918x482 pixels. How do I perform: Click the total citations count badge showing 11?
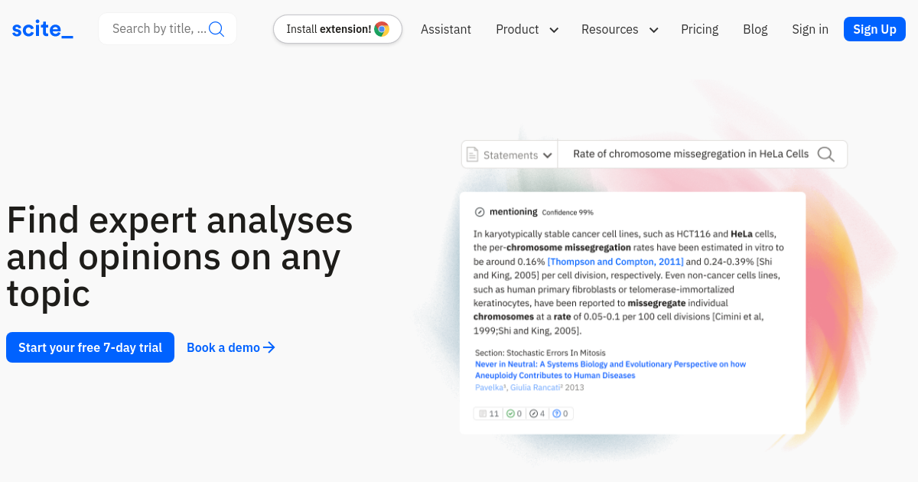(488, 414)
